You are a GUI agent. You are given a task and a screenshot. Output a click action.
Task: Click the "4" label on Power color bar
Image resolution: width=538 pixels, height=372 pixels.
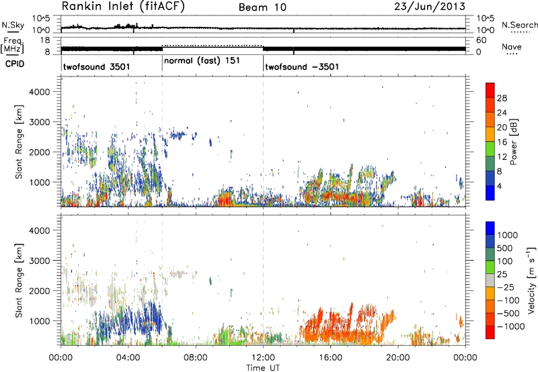click(500, 186)
